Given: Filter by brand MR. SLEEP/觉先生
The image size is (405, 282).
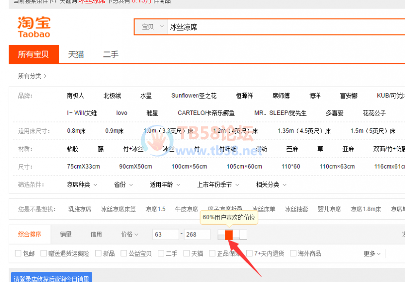Looking at the screenshot, I should pos(281,113).
